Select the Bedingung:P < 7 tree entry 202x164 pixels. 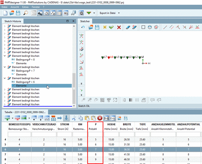(x=25, y=71)
